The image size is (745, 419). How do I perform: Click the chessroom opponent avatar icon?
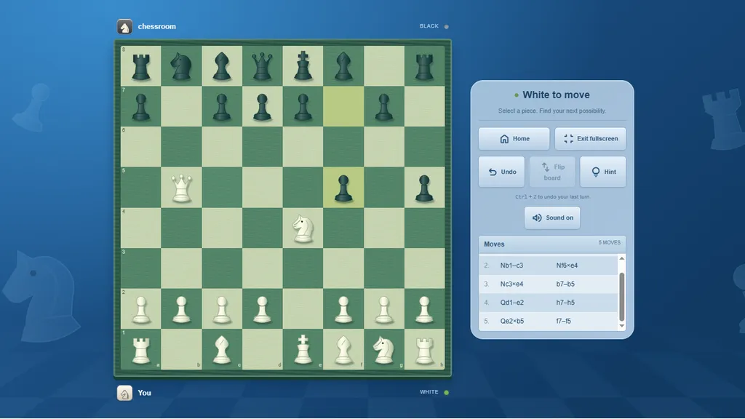(x=124, y=27)
